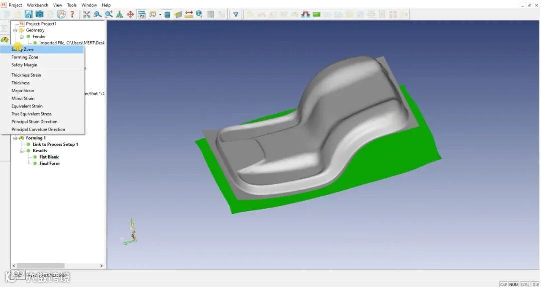The width and height of the screenshot is (541, 287).
Task: Select Minor Strain result option
Action: [42, 98]
